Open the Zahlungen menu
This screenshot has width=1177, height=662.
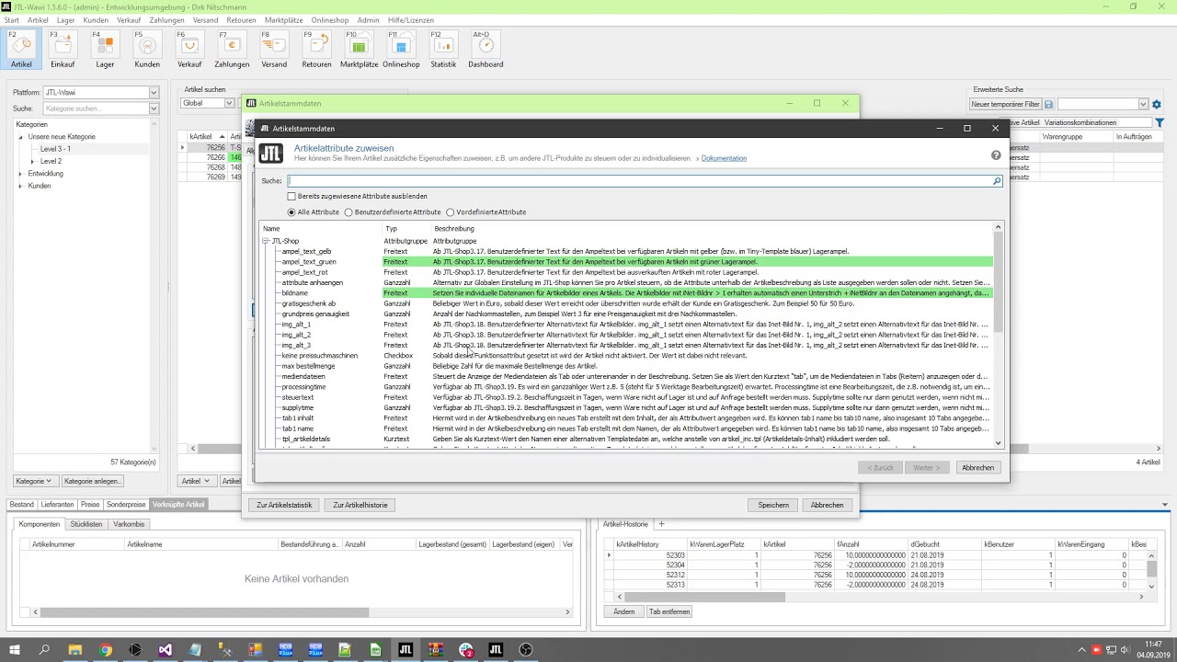pos(166,19)
